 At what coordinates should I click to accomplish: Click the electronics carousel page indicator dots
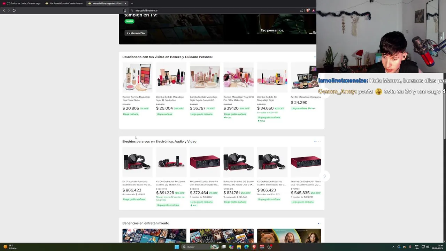tap(317, 141)
